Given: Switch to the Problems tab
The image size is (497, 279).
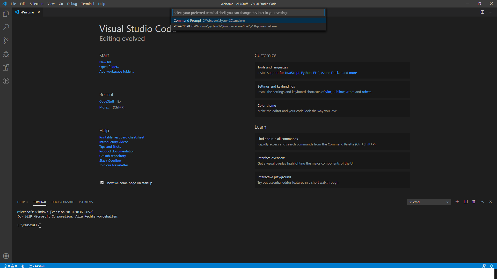Looking at the screenshot, I should click(86, 202).
